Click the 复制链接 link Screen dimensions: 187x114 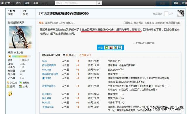160,23
